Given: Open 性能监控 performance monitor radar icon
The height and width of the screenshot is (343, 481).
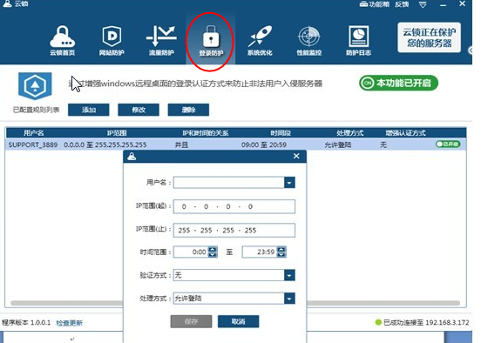Looking at the screenshot, I should click(309, 41).
